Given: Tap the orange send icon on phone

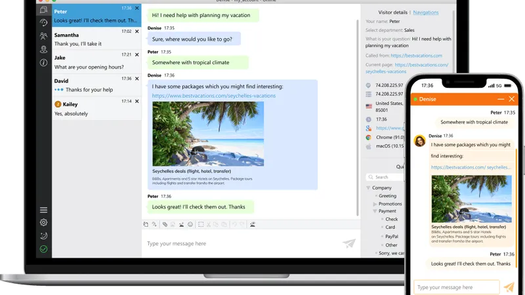Looking at the screenshot, I should [x=509, y=287].
